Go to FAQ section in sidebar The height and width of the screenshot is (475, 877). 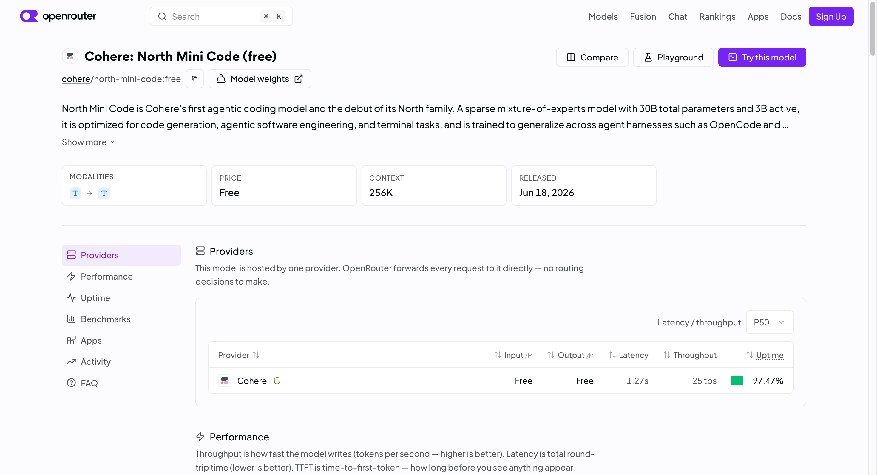pos(121,383)
